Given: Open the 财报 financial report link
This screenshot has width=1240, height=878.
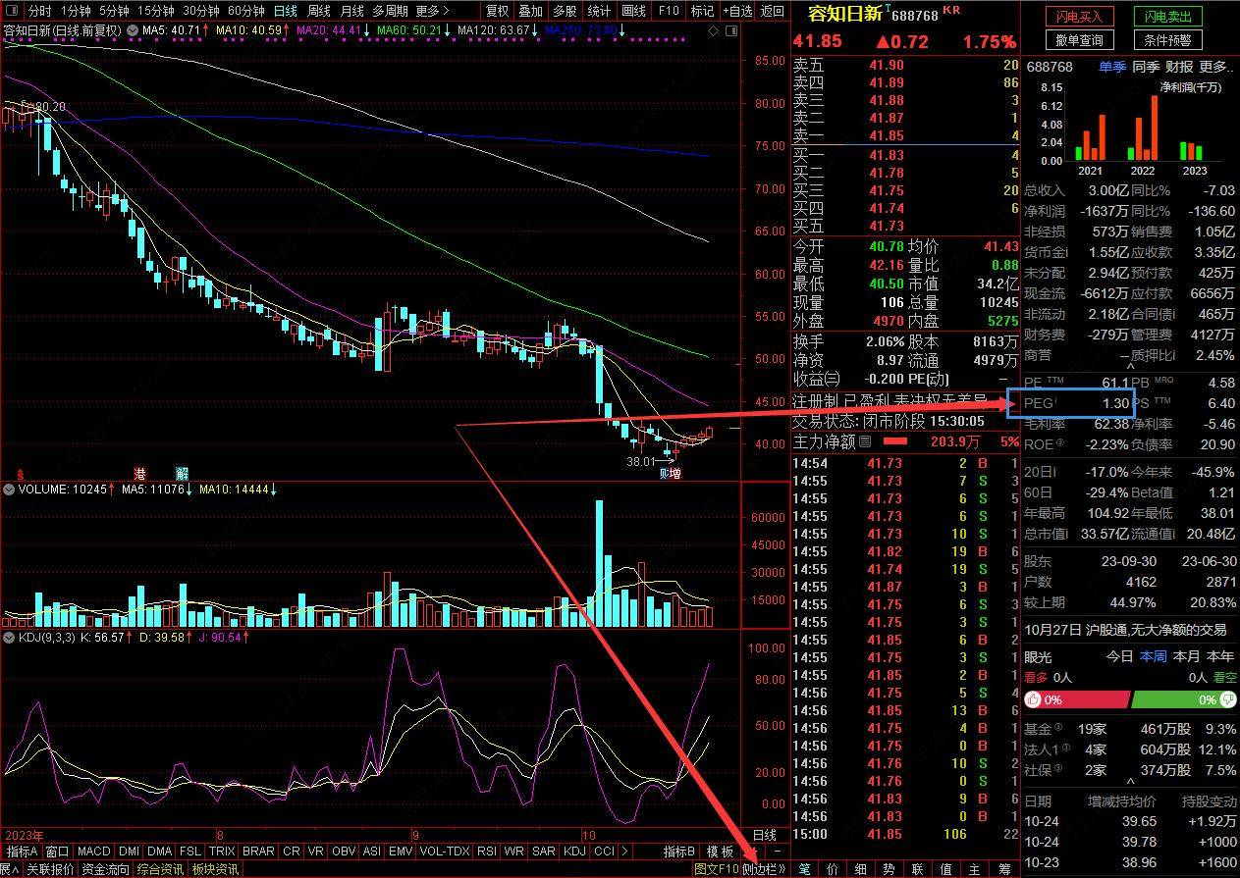Looking at the screenshot, I should click(1179, 67).
